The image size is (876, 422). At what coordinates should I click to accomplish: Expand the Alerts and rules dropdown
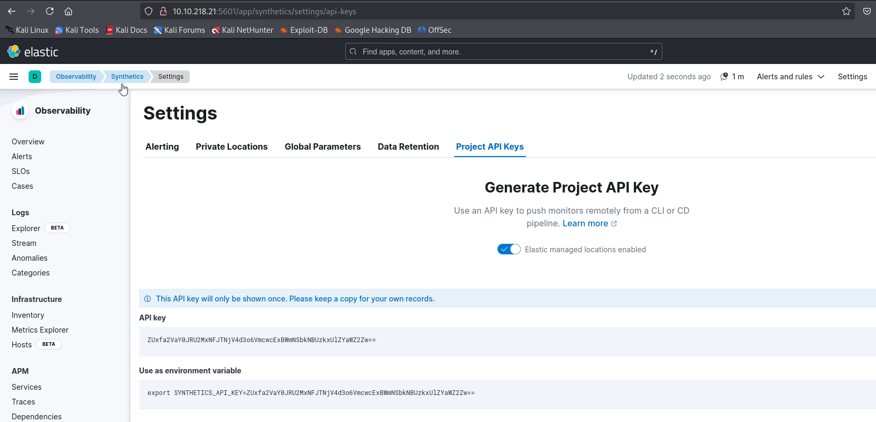(x=790, y=77)
